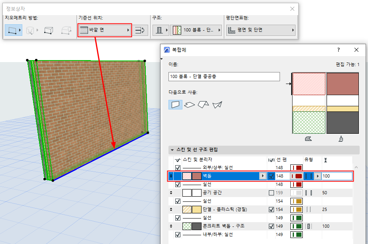This screenshot has height=244, width=368.
Task: Close the 복합체 dialog
Action: click(356, 50)
